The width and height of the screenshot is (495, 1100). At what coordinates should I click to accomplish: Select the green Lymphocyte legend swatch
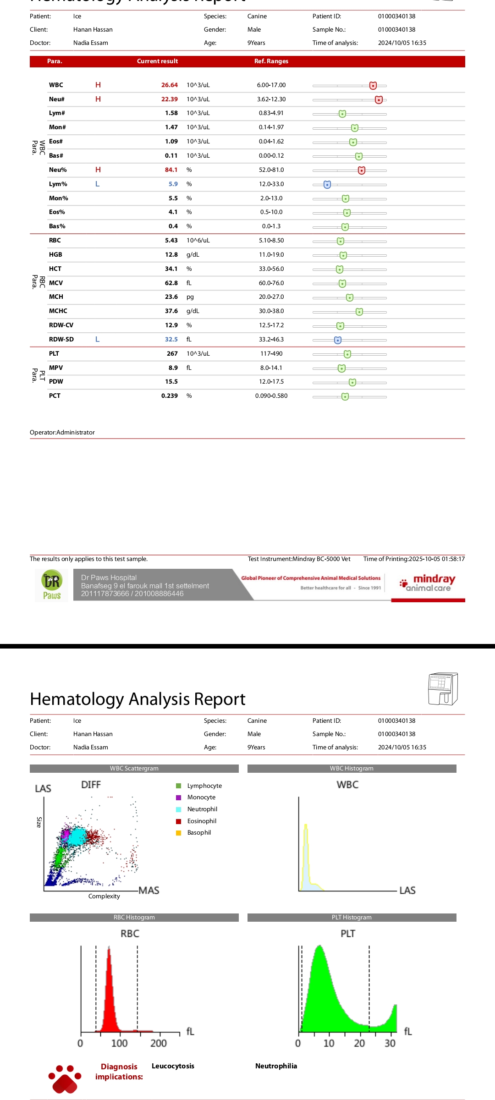179,786
